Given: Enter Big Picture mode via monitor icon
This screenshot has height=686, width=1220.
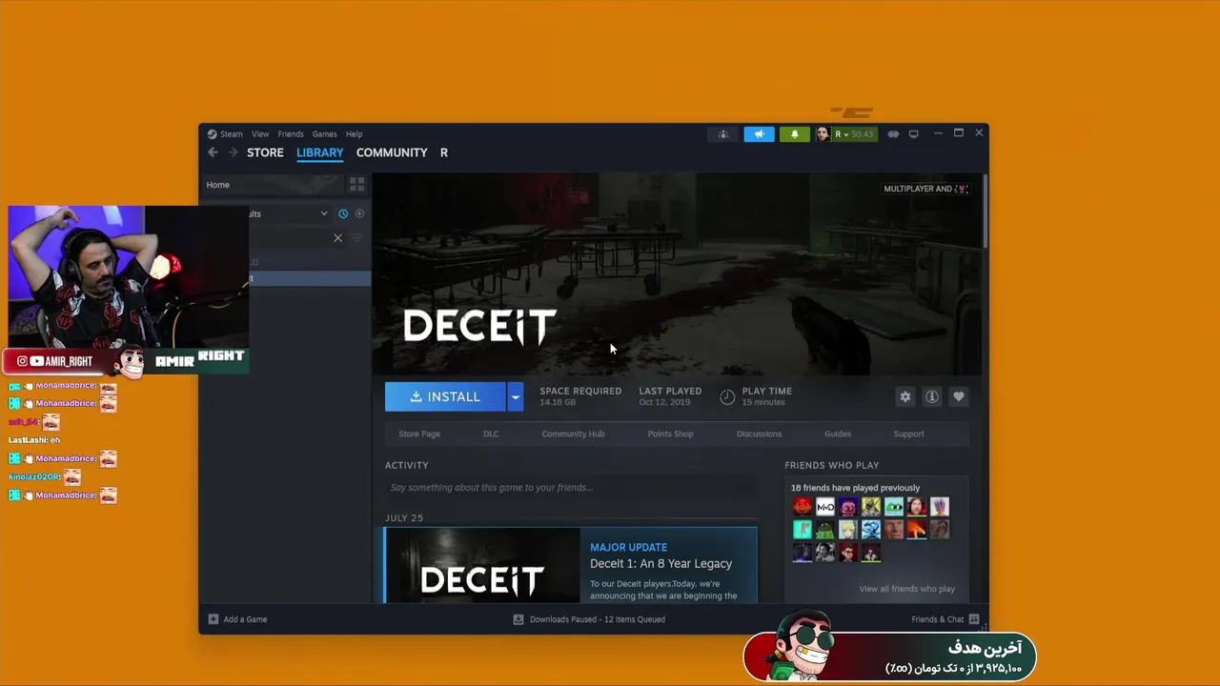Looking at the screenshot, I should (913, 134).
